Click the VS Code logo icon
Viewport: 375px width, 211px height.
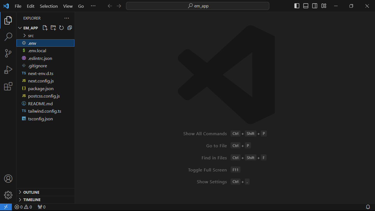[x=6, y=6]
